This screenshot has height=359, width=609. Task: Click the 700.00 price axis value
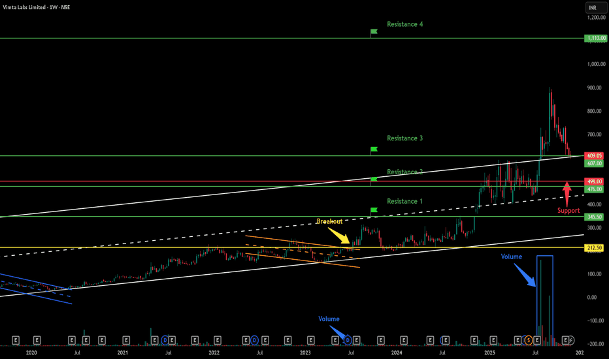click(x=594, y=134)
